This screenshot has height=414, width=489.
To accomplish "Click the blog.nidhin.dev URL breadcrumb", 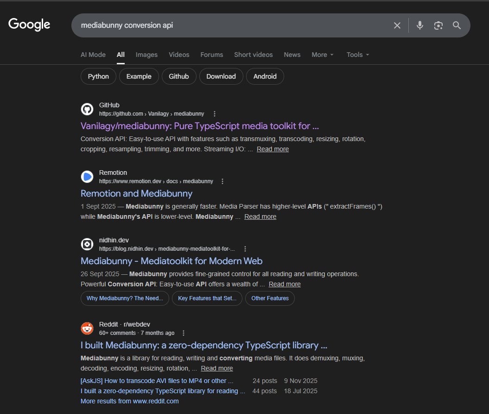I will pyautogui.click(x=167, y=249).
